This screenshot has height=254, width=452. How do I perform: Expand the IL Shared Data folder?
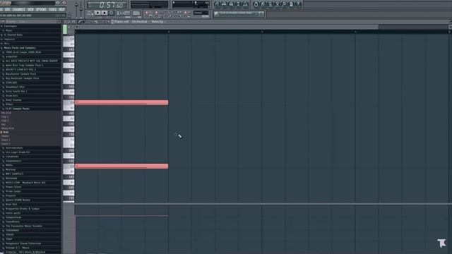13,35
